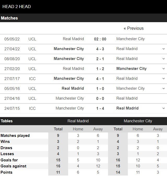The image size is (167, 176).
Task: Go to the « Previous matches link
Action: (134, 28)
